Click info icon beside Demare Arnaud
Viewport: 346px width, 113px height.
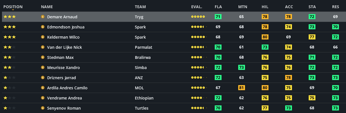43,17
